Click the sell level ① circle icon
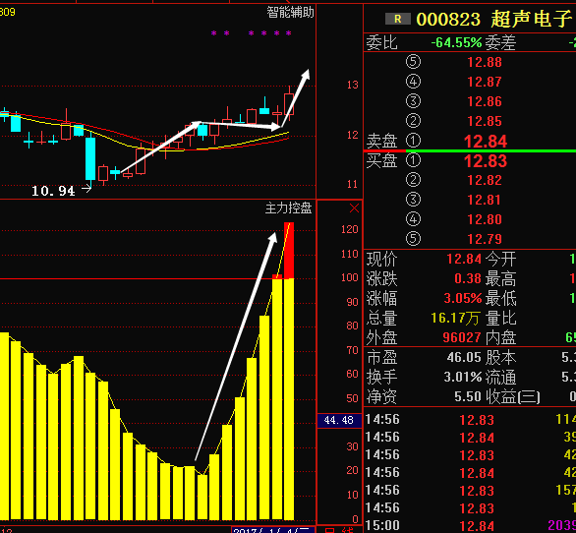This screenshot has height=533, width=576. pyautogui.click(x=413, y=141)
